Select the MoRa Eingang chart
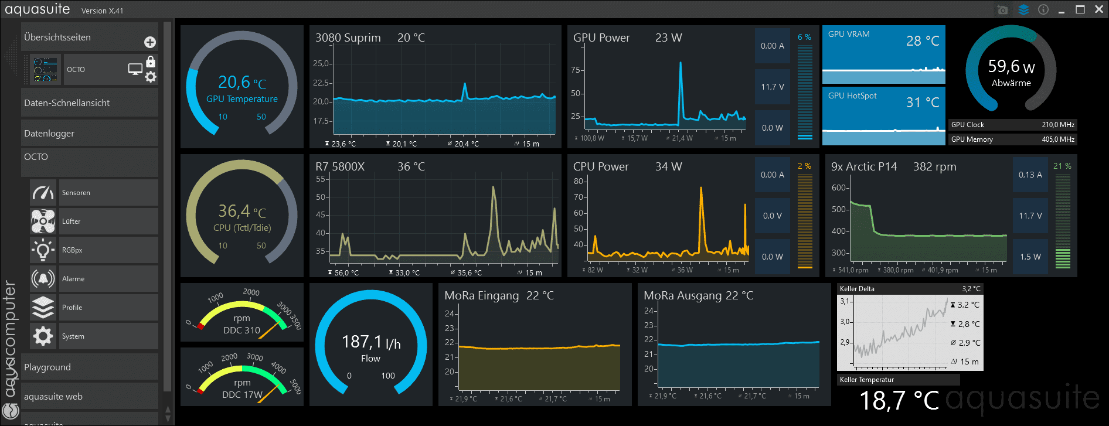The width and height of the screenshot is (1109, 426). [535, 345]
